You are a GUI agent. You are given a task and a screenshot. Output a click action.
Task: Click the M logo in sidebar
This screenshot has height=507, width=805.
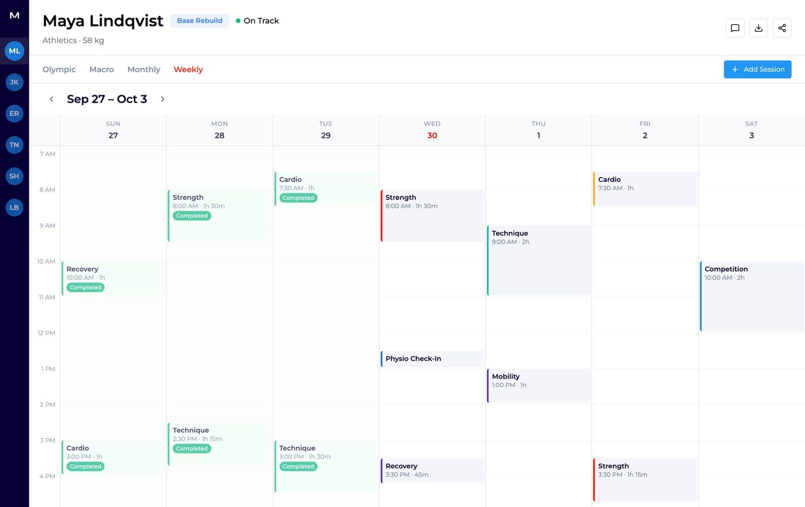pyautogui.click(x=15, y=15)
